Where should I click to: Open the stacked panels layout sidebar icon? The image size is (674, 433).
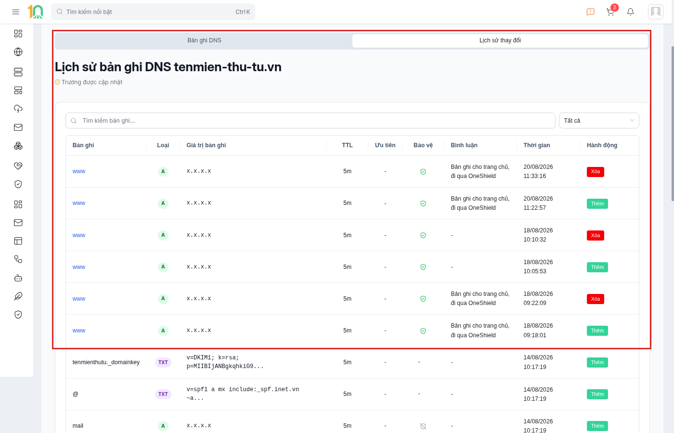(18, 90)
